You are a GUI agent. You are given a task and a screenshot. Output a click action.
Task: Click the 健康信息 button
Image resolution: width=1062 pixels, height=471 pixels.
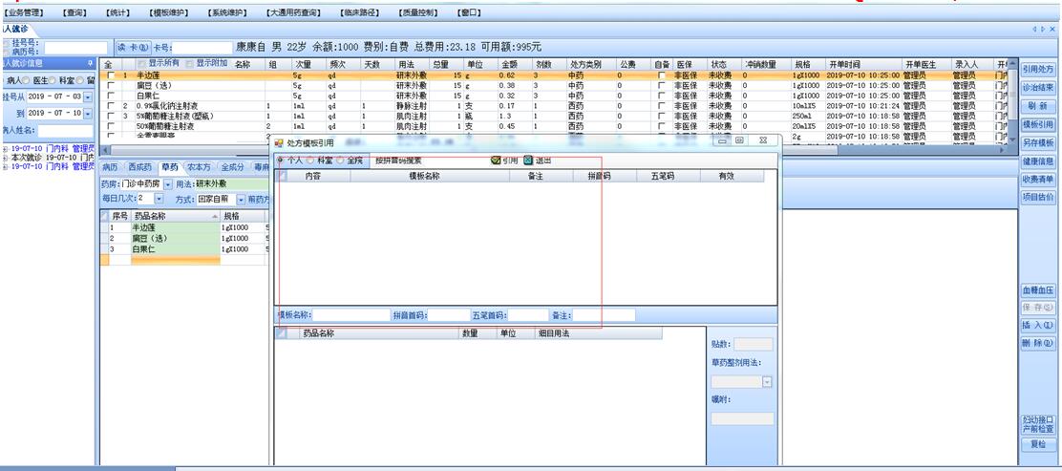pos(1037,161)
